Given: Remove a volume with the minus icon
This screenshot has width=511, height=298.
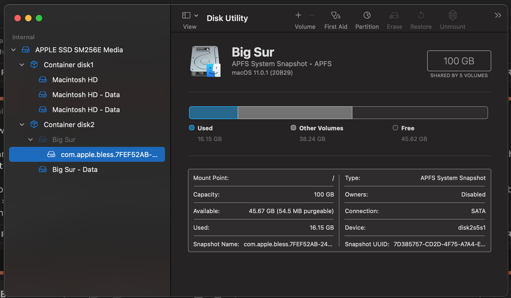Looking at the screenshot, I should [x=312, y=15].
